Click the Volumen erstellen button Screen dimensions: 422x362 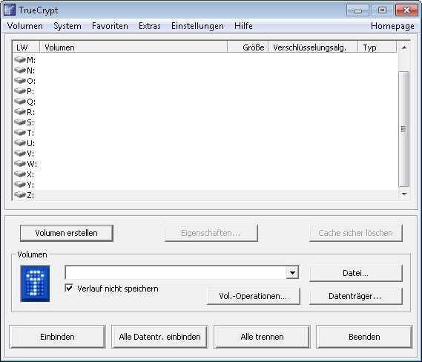(67, 233)
